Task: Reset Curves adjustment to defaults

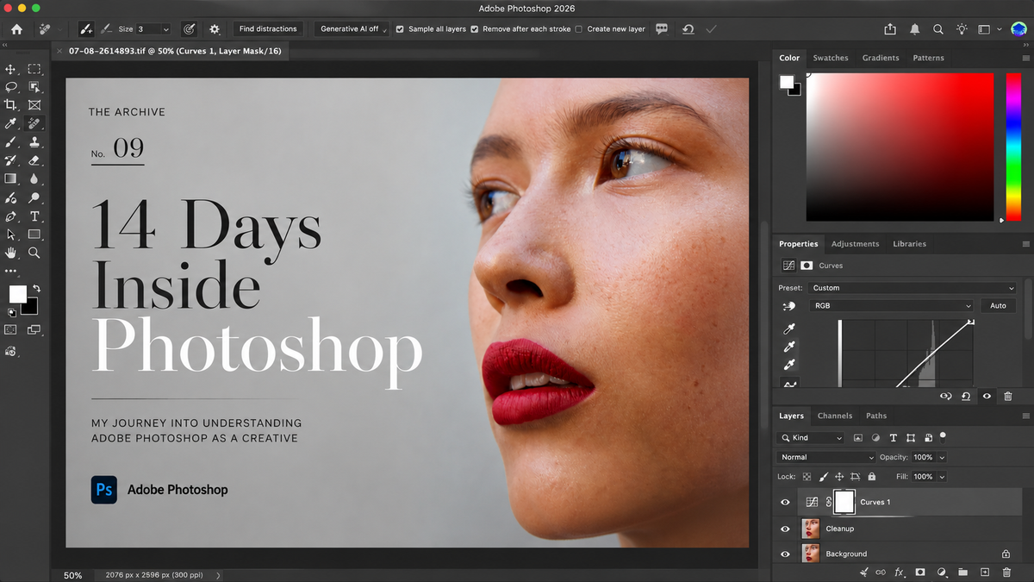Action: [966, 396]
